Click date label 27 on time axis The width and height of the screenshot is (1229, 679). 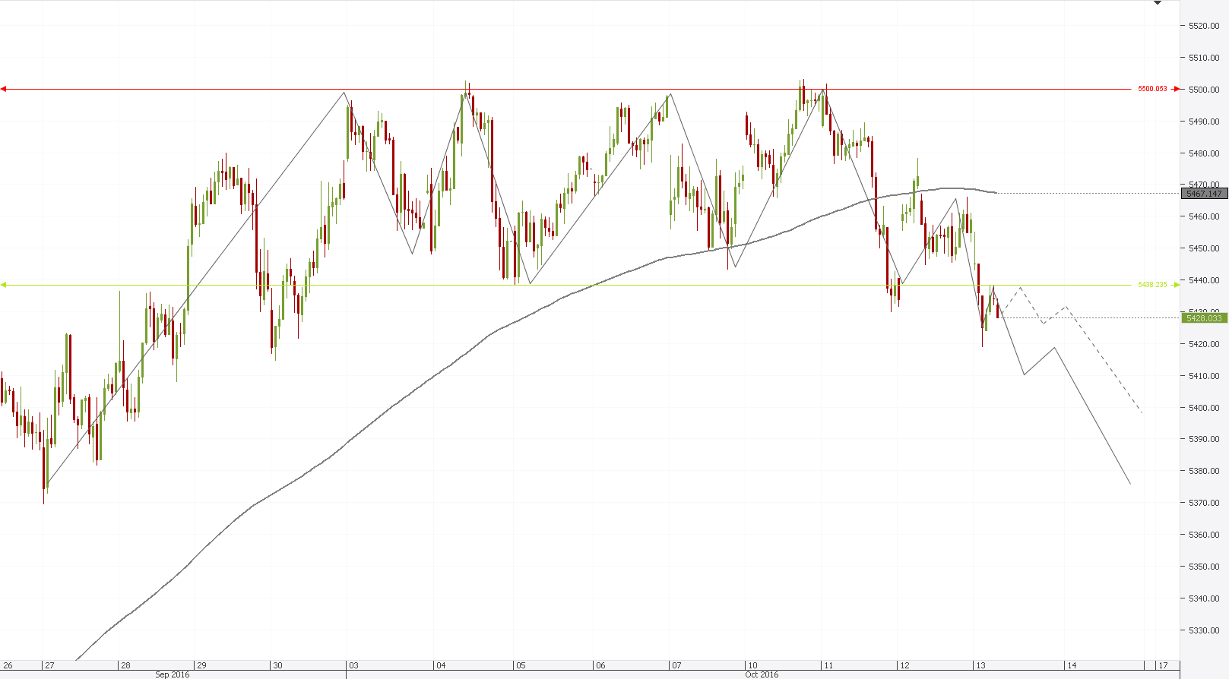click(x=49, y=665)
